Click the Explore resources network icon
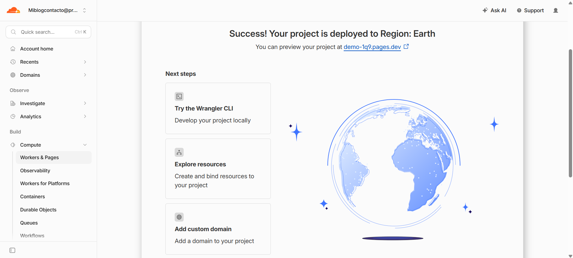This screenshot has width=573, height=258. (179, 152)
